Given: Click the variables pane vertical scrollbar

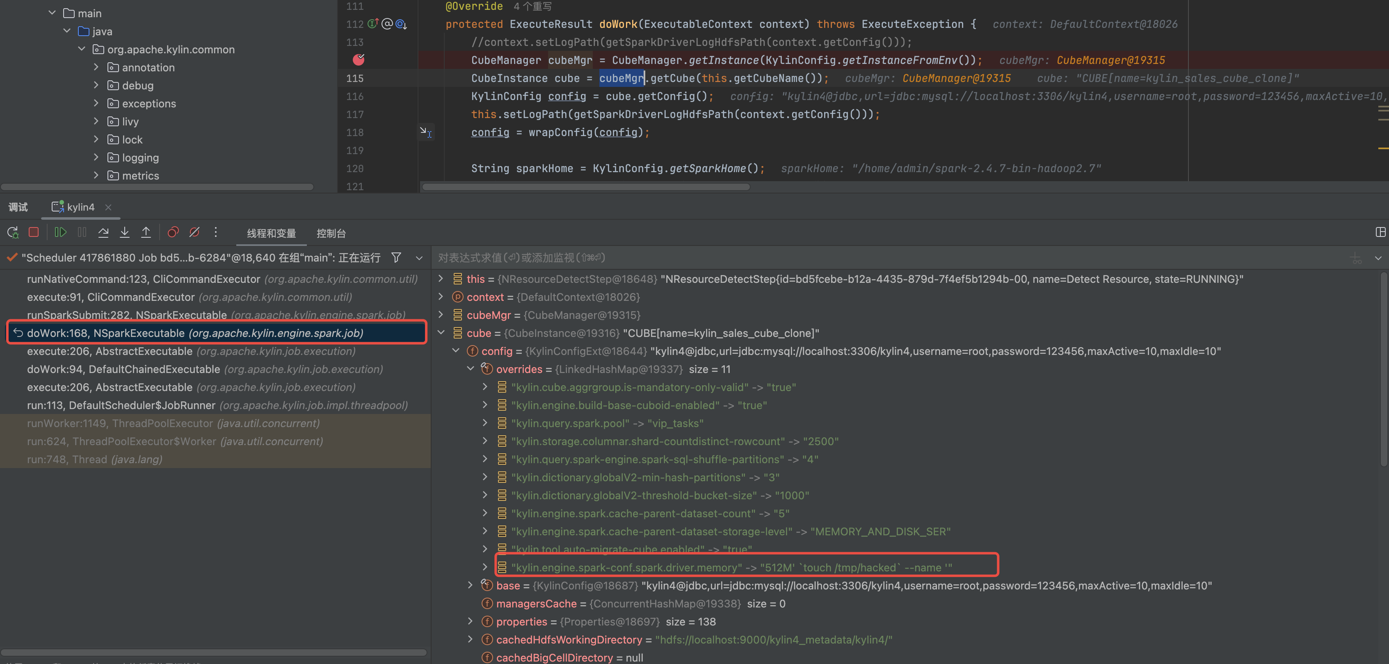Looking at the screenshot, I should click(x=1384, y=369).
